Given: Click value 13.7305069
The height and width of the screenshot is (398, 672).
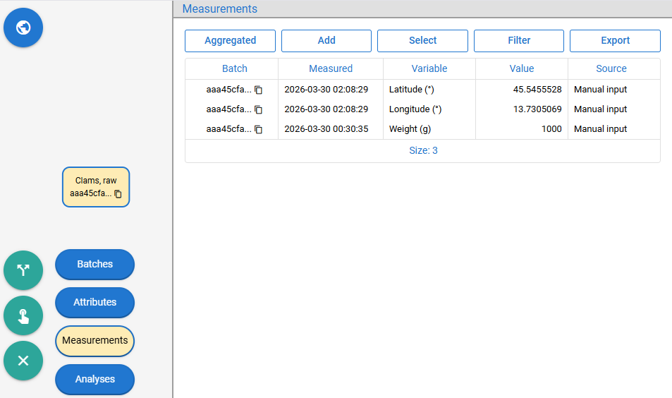Looking at the screenshot, I should pyautogui.click(x=537, y=109).
